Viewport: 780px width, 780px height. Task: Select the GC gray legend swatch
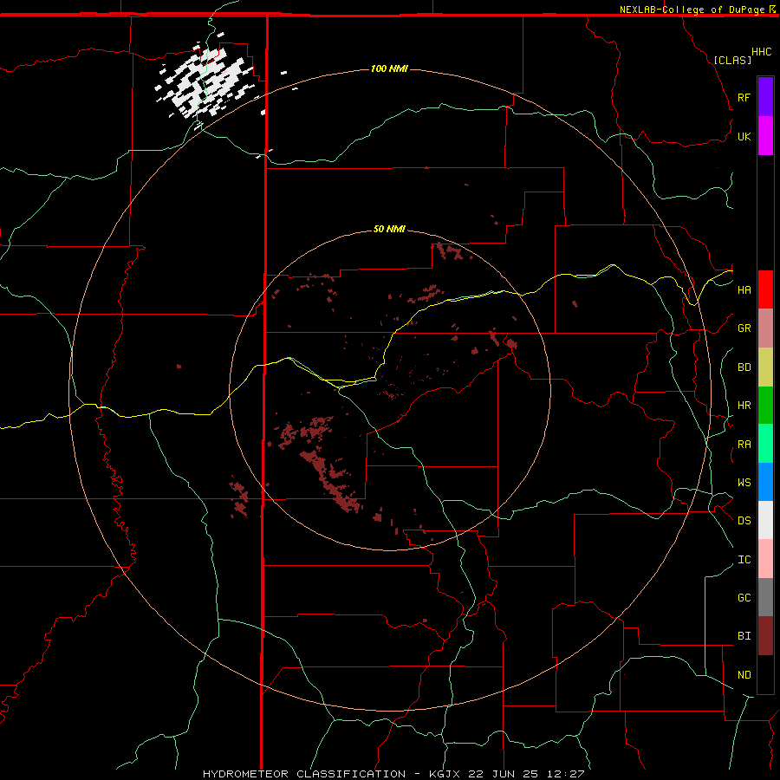(x=765, y=597)
